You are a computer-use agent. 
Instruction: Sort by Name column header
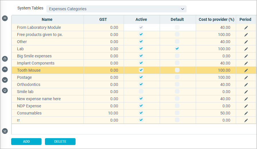click(47, 19)
